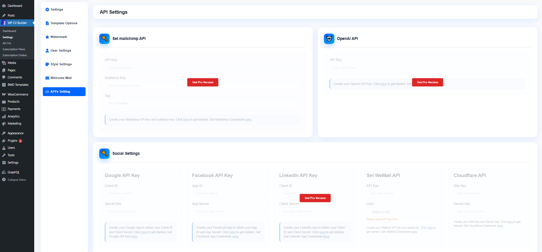The height and width of the screenshot is (252, 542).
Task: Open User Settings tab
Action: coord(64,50)
